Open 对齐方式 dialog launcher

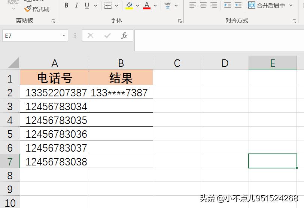pos(294,21)
